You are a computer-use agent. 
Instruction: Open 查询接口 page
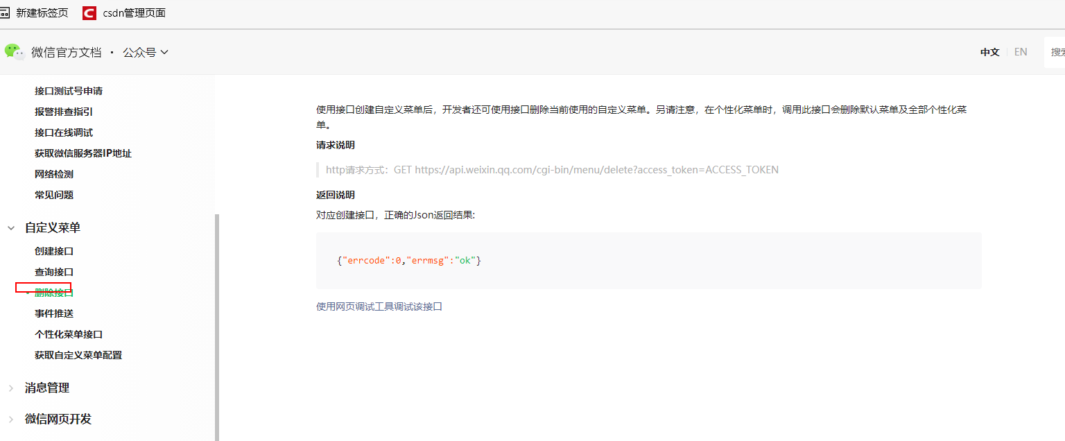(54, 272)
